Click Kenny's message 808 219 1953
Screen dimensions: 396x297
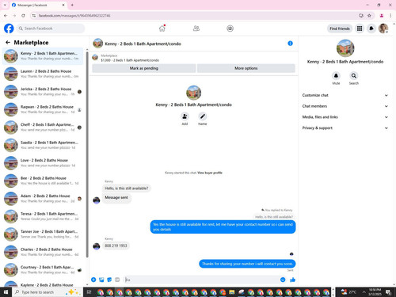[x=116, y=246]
